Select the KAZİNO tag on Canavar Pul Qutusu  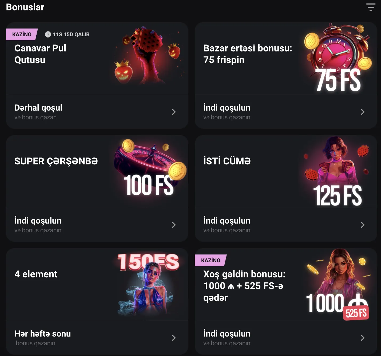point(22,34)
